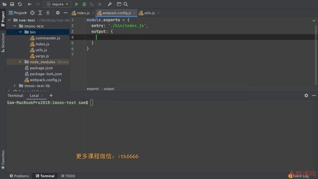Click line number 2 in the gutter
This screenshot has width=318, height=179.
73,26
